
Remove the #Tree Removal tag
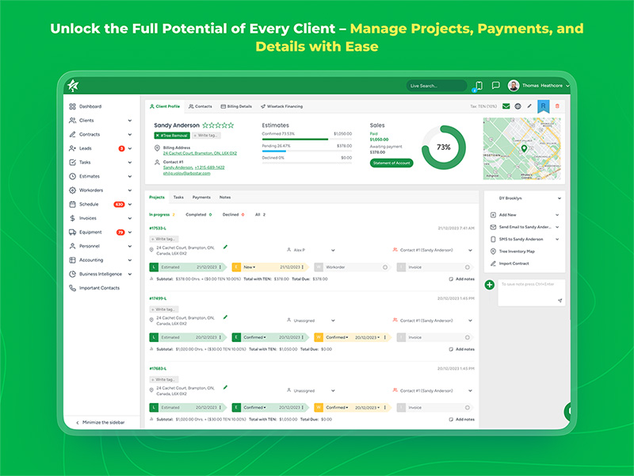tap(157, 136)
